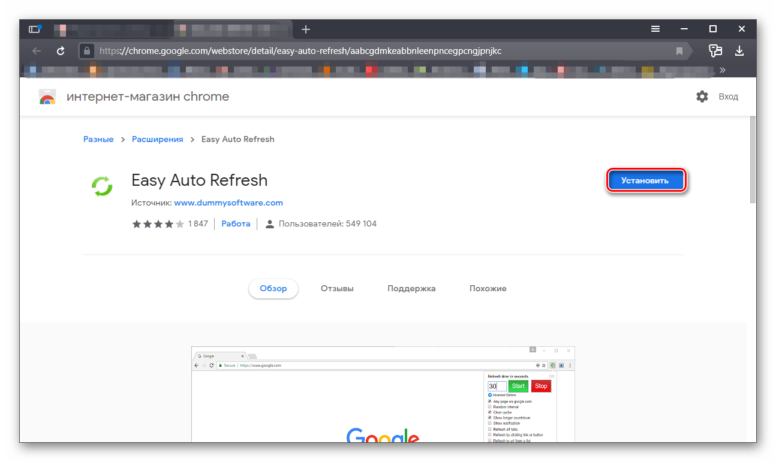Click the Chrome web store logo
Viewport: 776px width, 462px height.
pyautogui.click(x=47, y=97)
